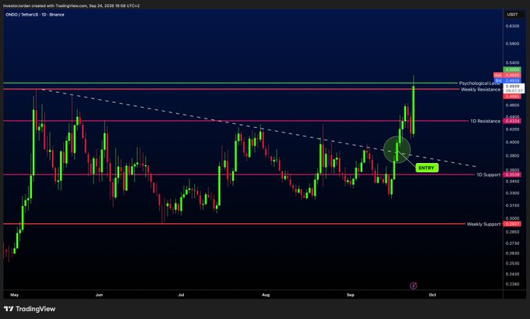530x319 pixels.
Task: Select the Weekly Support line label
Action: (x=484, y=224)
